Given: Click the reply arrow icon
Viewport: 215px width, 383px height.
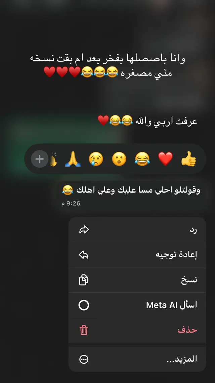Looking at the screenshot, I should click(84, 230).
